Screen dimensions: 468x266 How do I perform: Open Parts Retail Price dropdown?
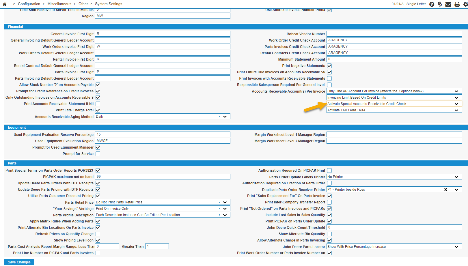[163, 202]
